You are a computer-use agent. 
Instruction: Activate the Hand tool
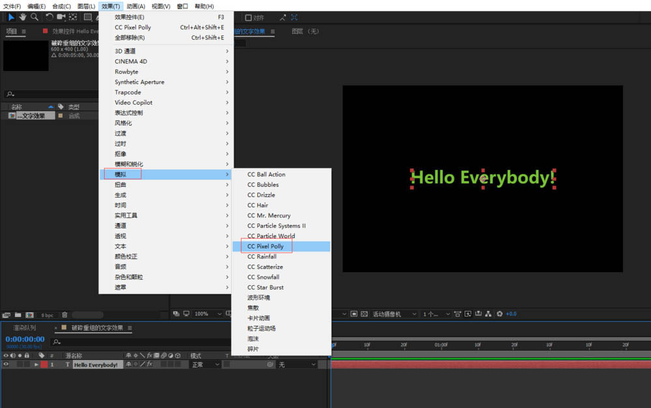click(x=23, y=17)
